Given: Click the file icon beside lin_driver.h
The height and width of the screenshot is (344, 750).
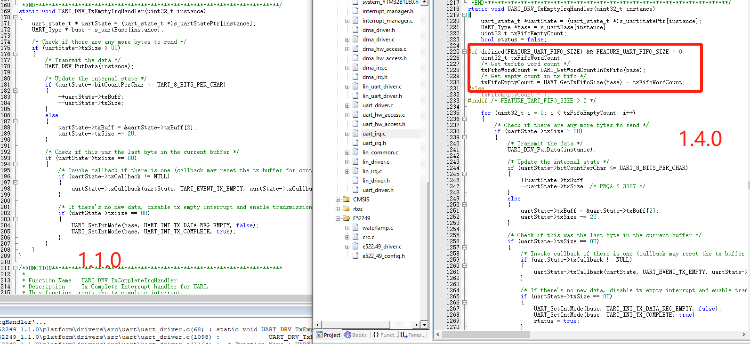Looking at the screenshot, I should [356, 181].
